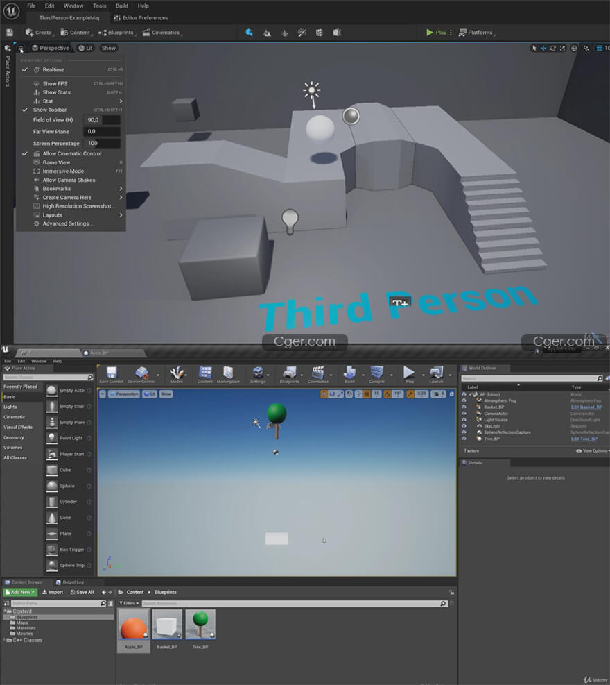Toggle the Realtime viewport option

click(x=71, y=70)
